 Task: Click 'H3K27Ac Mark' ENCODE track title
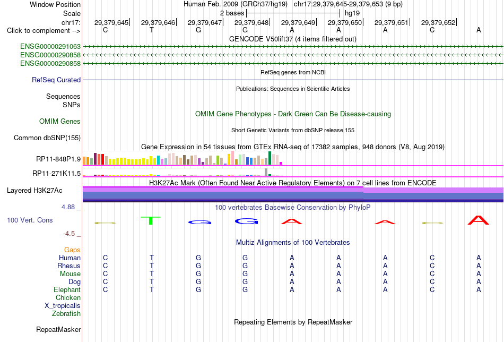click(x=293, y=183)
